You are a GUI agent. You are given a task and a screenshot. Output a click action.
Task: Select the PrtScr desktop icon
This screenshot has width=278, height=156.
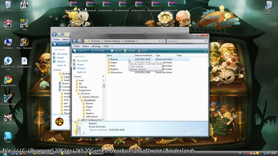8,25
